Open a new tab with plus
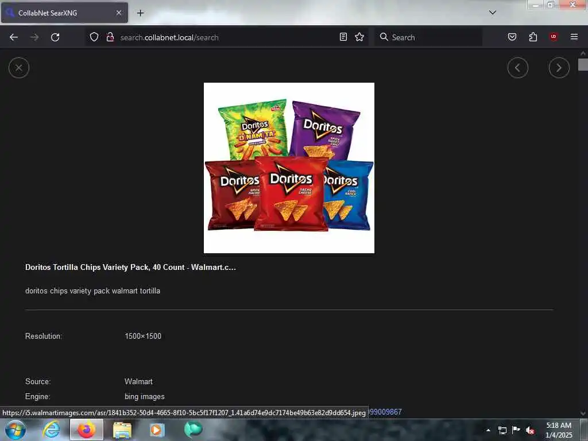This screenshot has height=441, width=588. click(140, 13)
